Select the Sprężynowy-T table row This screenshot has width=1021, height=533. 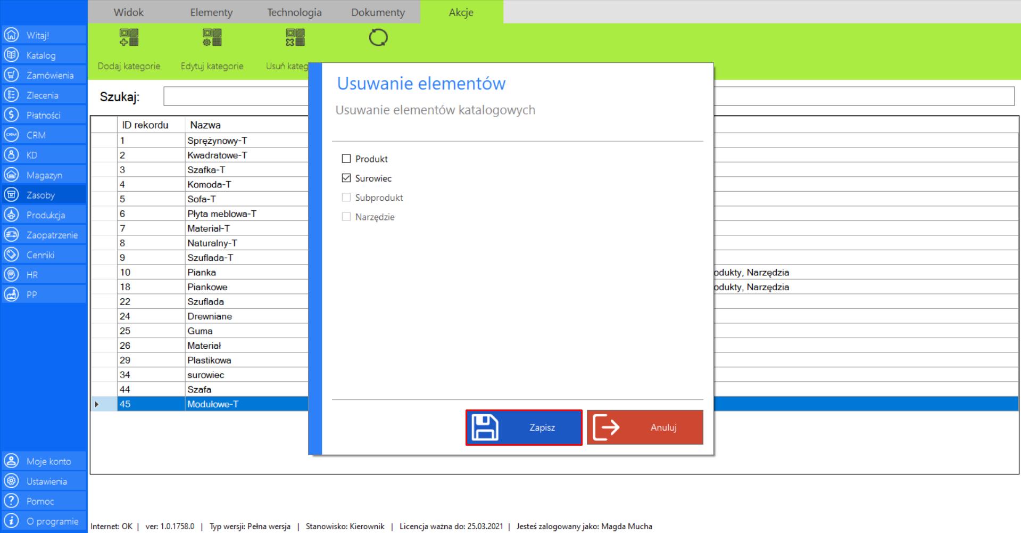217,141
